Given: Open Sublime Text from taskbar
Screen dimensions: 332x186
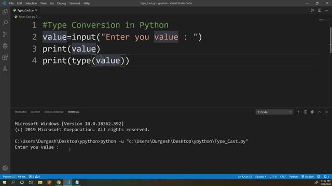Looking at the screenshot, I should coord(49,182).
